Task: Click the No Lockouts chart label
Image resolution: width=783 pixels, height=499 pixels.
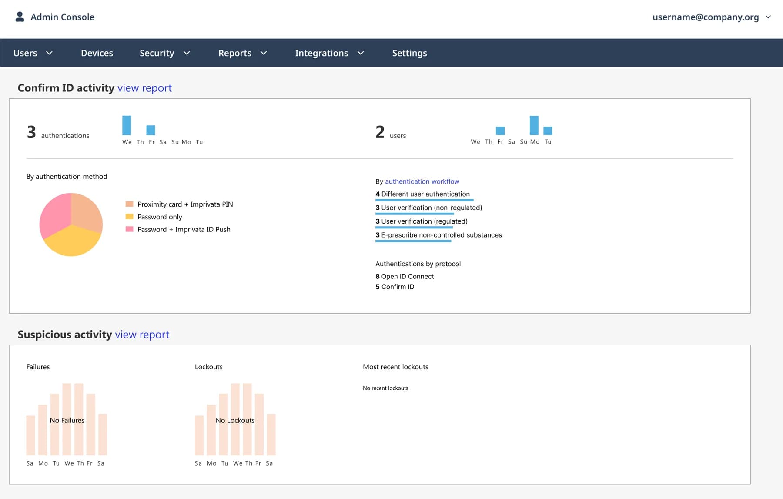Action: point(235,420)
